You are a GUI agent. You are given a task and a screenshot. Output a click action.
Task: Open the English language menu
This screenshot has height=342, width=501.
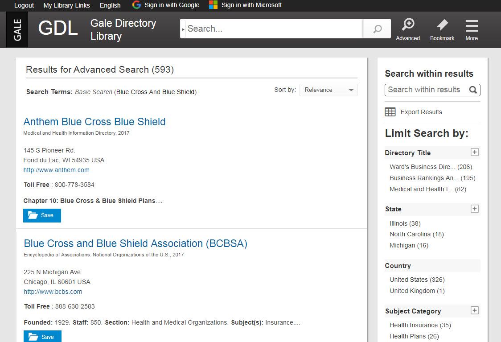tap(110, 5)
